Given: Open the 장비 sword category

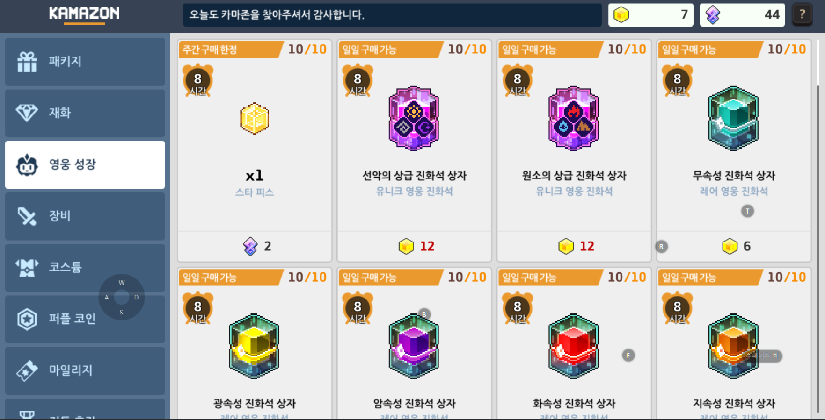Looking at the screenshot, I should (x=85, y=216).
